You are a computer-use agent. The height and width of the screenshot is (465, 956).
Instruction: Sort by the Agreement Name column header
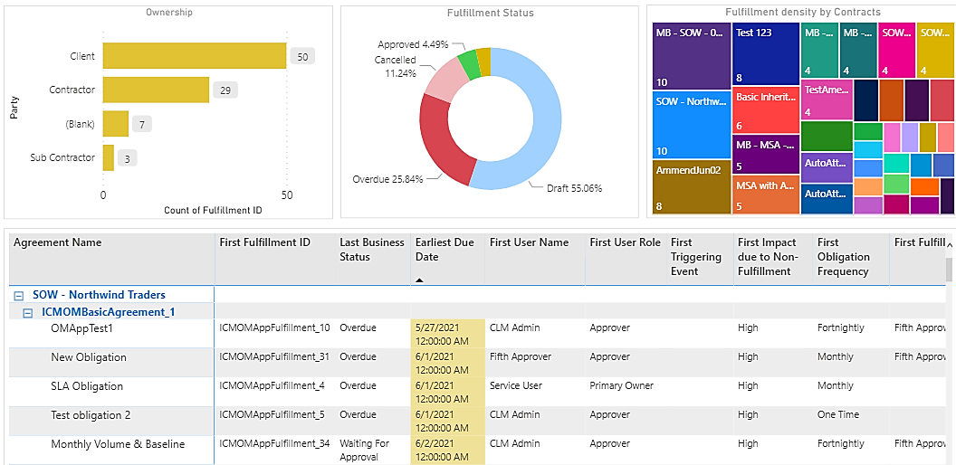coord(58,242)
